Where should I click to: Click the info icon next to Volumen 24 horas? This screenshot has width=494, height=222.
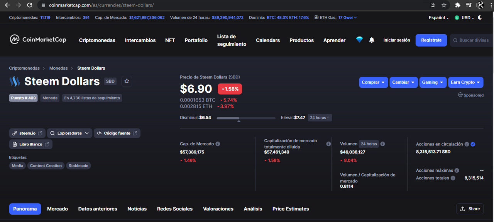[x=382, y=144]
